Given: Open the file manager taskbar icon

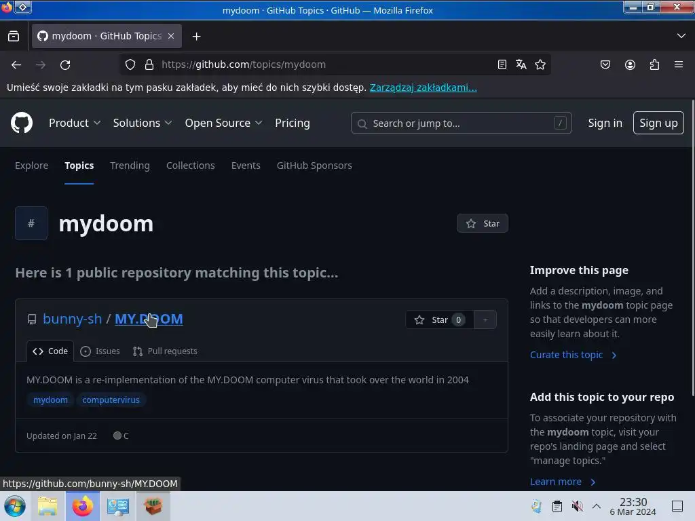Looking at the screenshot, I should tap(48, 506).
